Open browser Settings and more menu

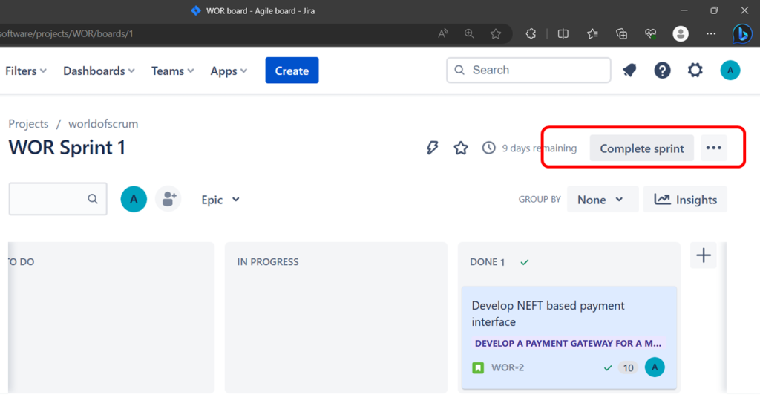tap(710, 34)
